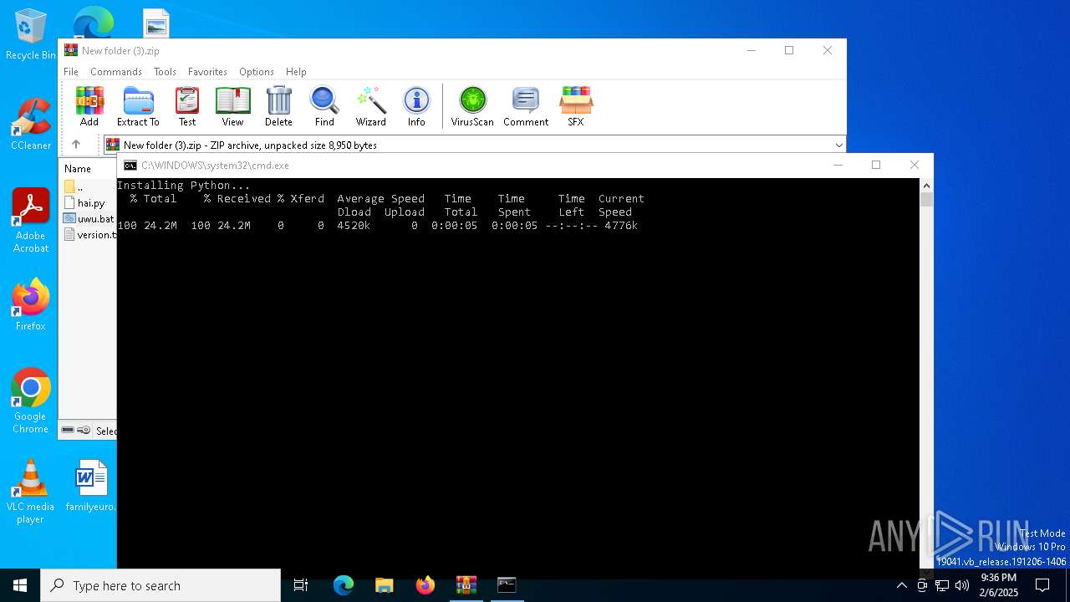Show archive Info icon
This screenshot has width=1070, height=602.
click(416, 106)
